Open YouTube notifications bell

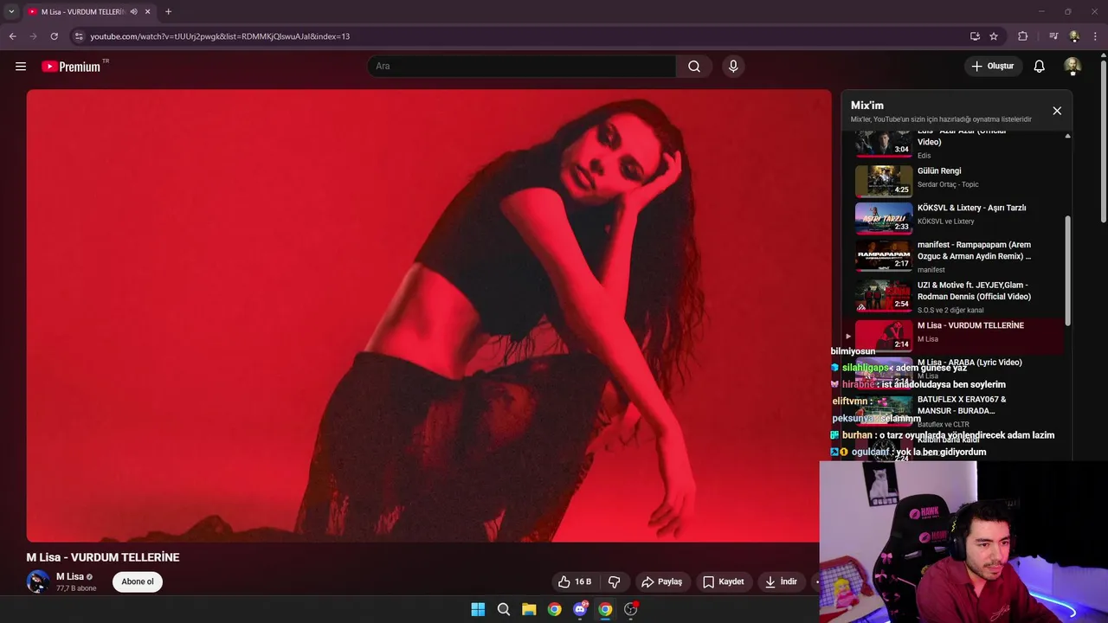click(x=1040, y=67)
